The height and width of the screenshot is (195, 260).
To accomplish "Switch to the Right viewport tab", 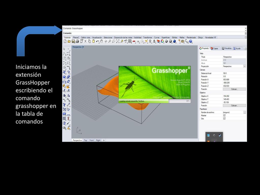I will point(98,140).
